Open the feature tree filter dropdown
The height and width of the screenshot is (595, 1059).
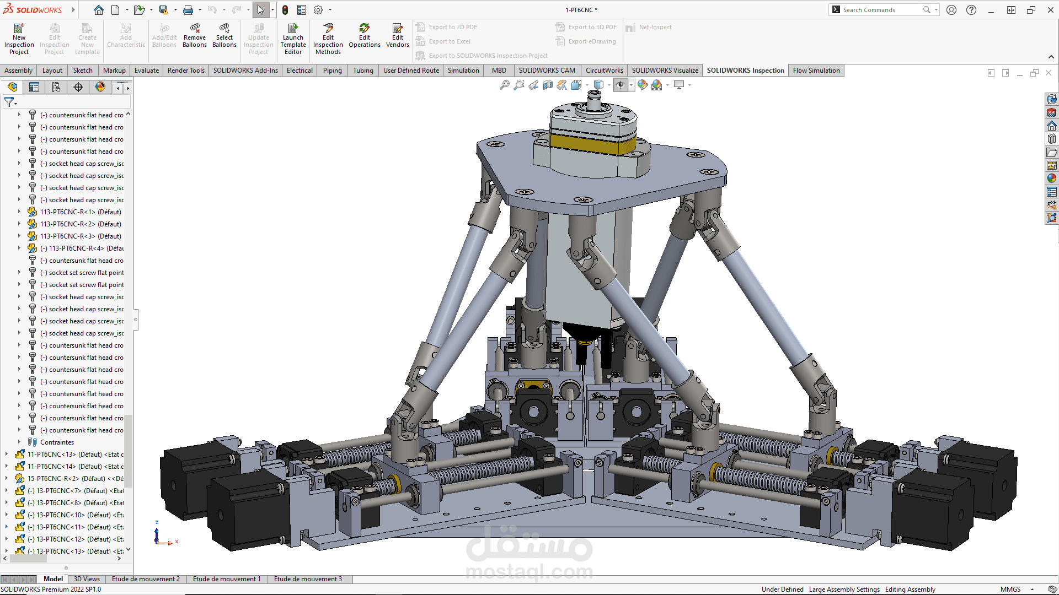pyautogui.click(x=10, y=102)
